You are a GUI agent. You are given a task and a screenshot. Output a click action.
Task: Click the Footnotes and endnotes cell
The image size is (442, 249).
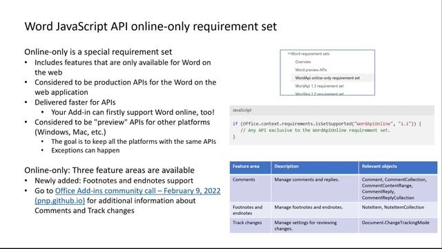tap(250, 210)
